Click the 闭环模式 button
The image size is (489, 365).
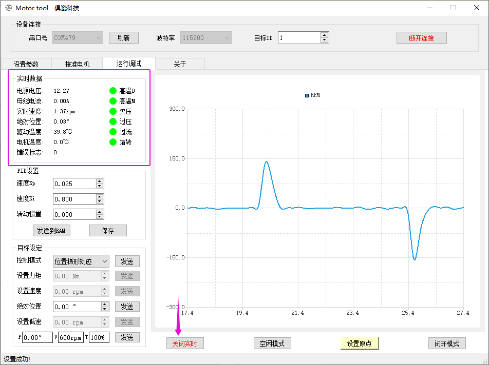(447, 343)
